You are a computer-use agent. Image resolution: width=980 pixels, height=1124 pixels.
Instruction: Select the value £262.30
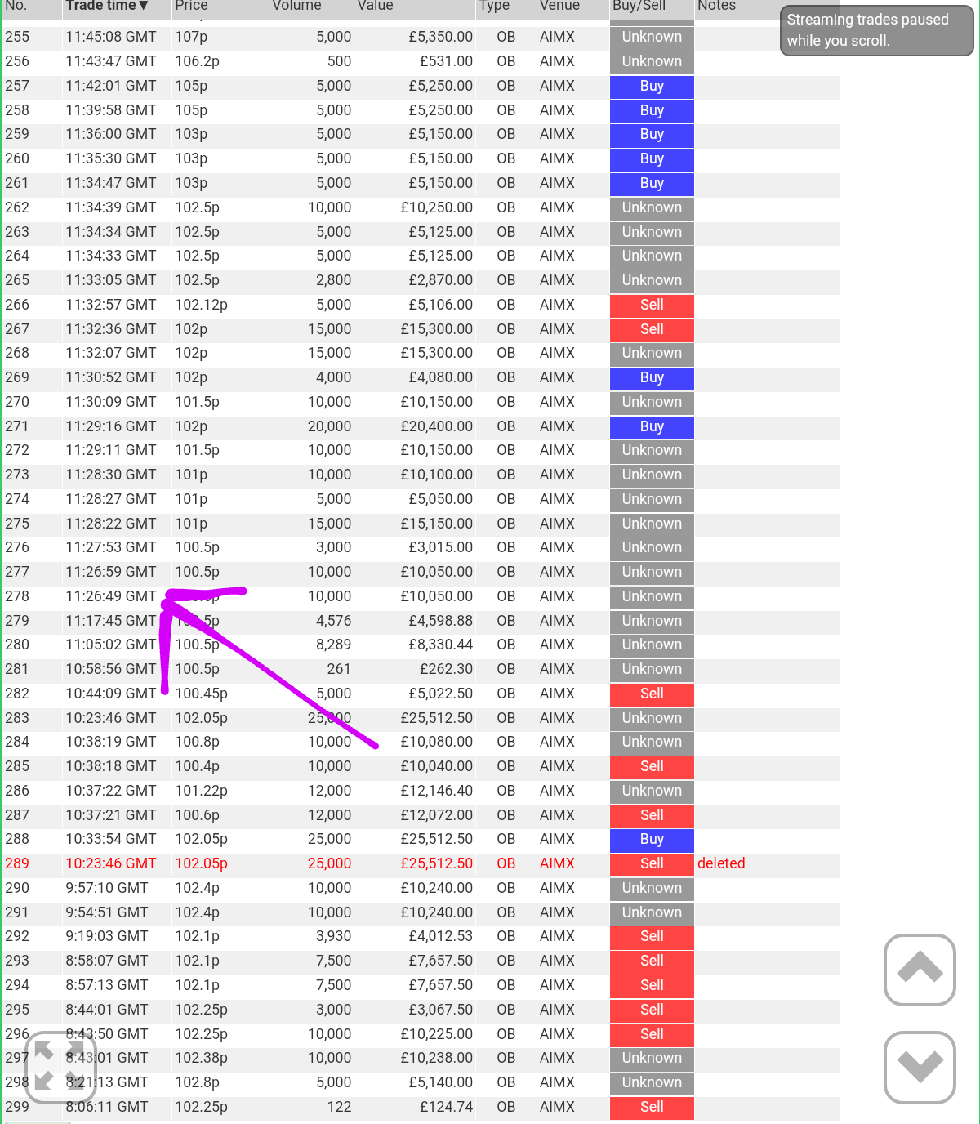click(x=446, y=669)
